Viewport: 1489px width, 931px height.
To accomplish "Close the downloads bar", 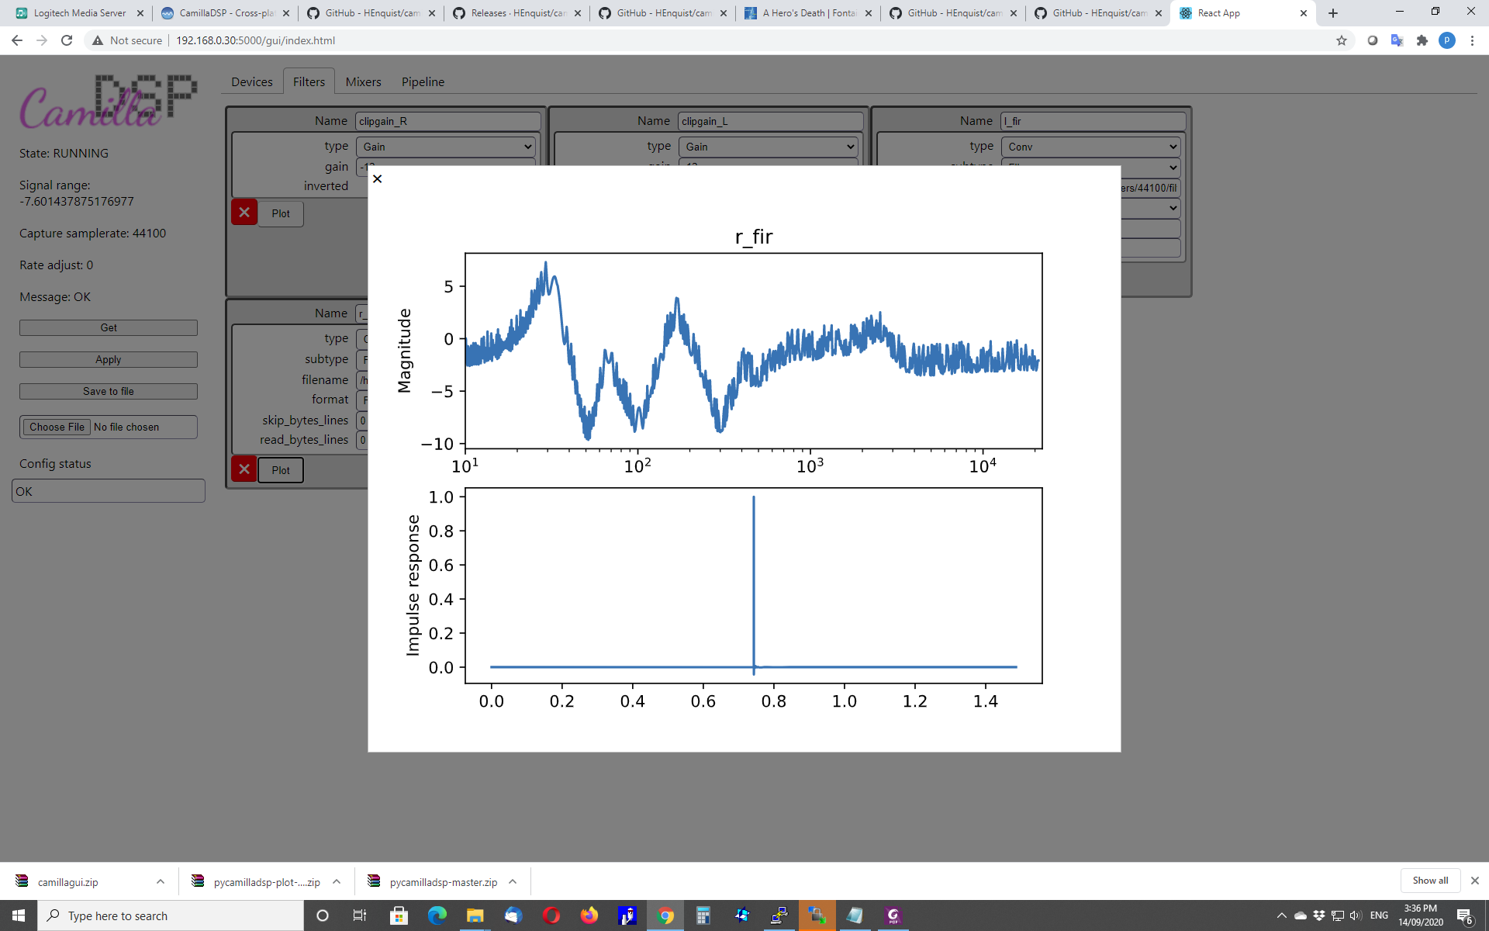I will pyautogui.click(x=1475, y=881).
